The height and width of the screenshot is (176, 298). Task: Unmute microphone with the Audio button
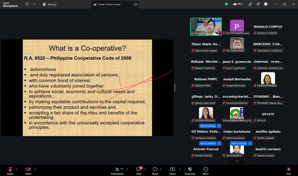point(10,169)
